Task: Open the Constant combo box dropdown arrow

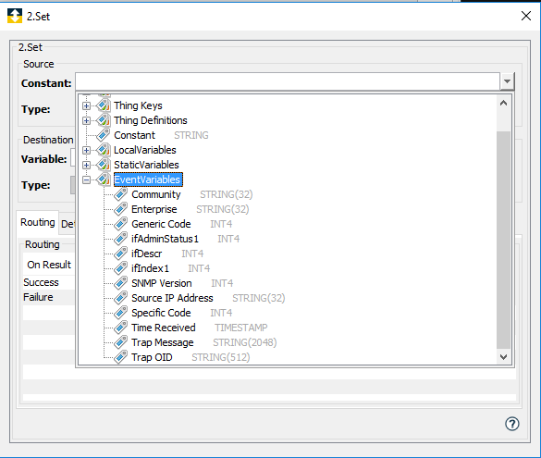Action: click(507, 81)
